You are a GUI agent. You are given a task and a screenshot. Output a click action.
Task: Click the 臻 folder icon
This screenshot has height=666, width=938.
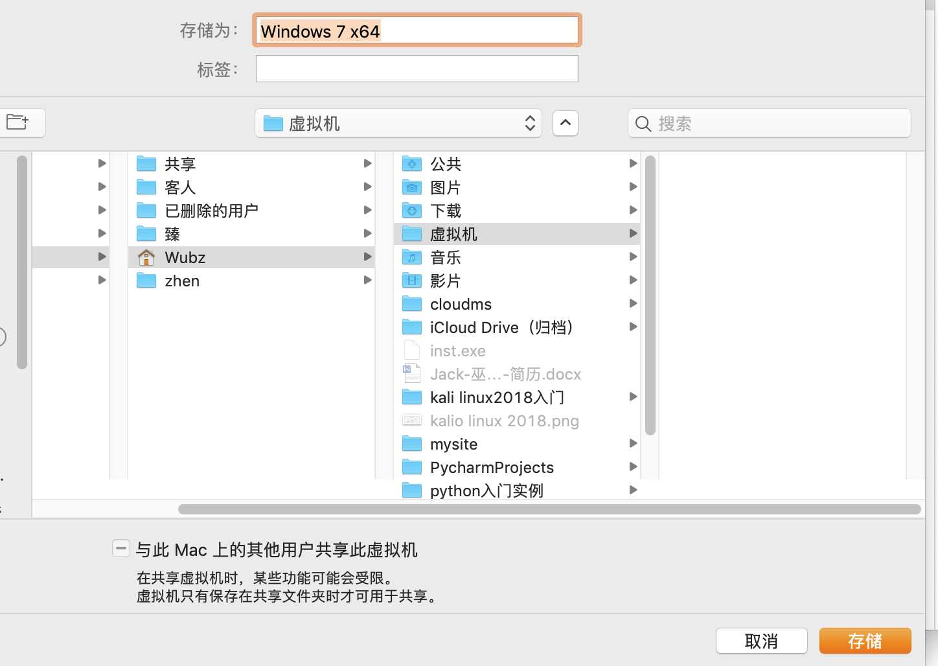click(146, 234)
